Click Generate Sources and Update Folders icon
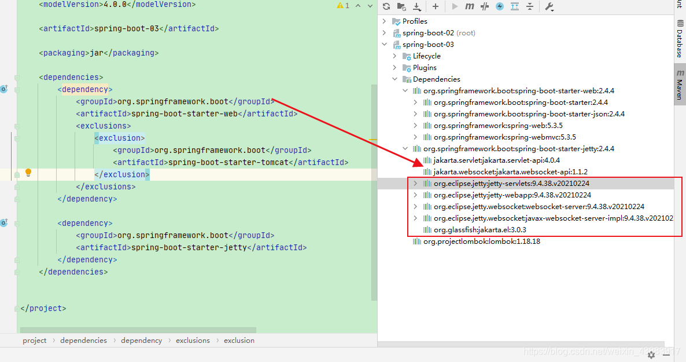 401,6
